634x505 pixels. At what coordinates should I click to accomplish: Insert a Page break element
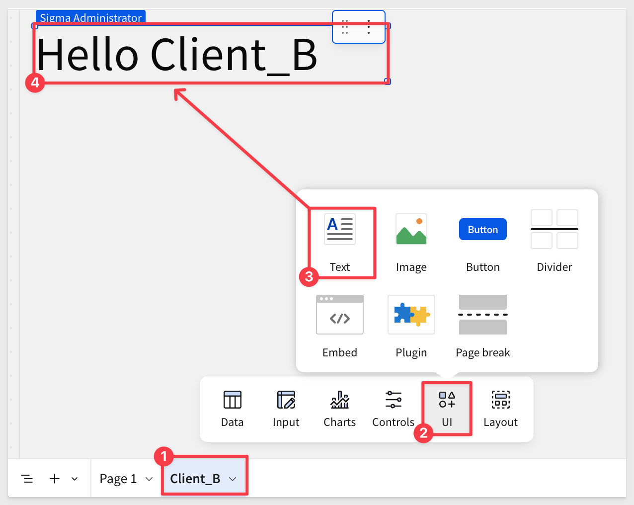coord(483,327)
